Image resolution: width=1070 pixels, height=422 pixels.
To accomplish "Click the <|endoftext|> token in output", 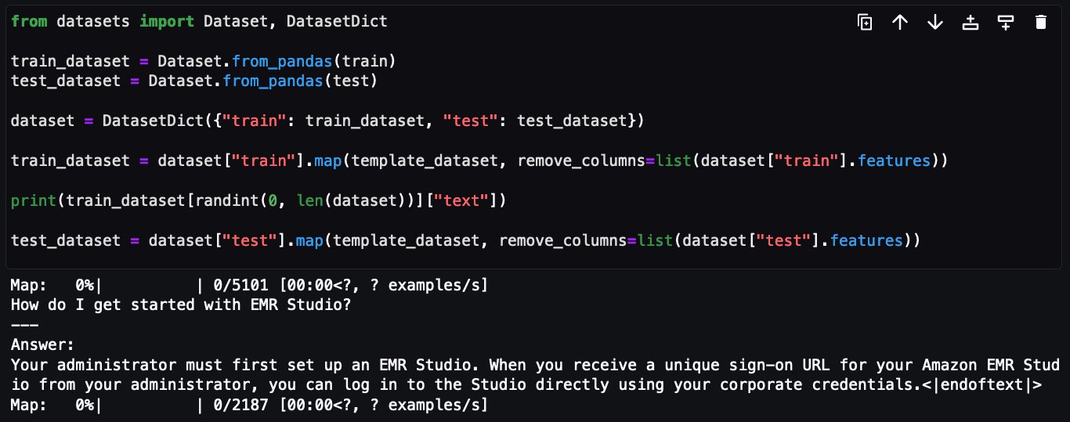I will (x=983, y=384).
